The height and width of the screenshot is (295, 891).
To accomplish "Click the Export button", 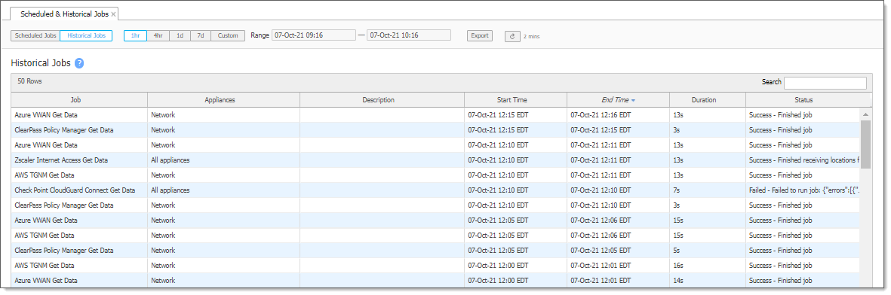I will click(480, 35).
